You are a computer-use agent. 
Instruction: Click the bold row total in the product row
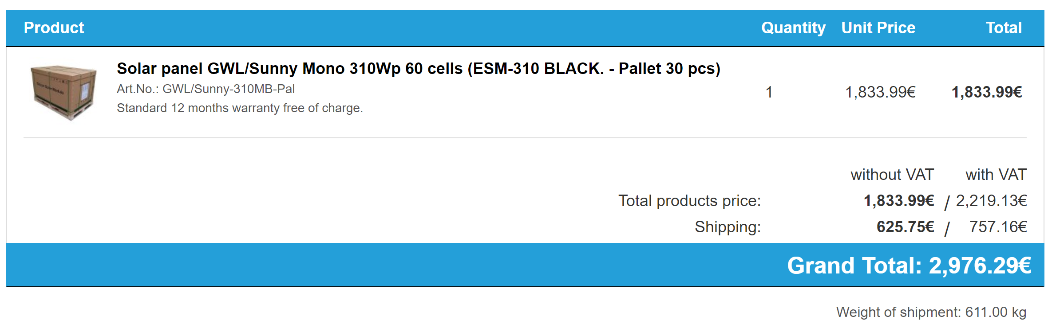pyautogui.click(x=986, y=92)
